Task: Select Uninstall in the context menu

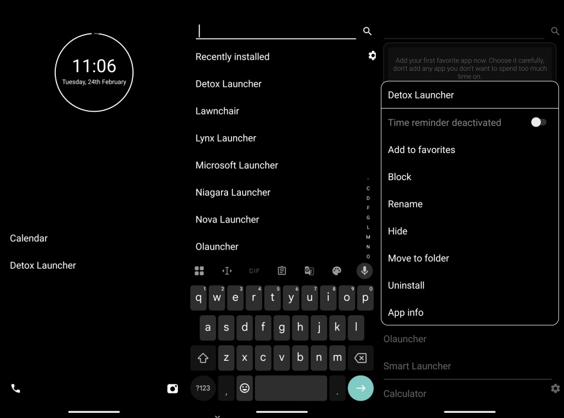Action: (407, 285)
